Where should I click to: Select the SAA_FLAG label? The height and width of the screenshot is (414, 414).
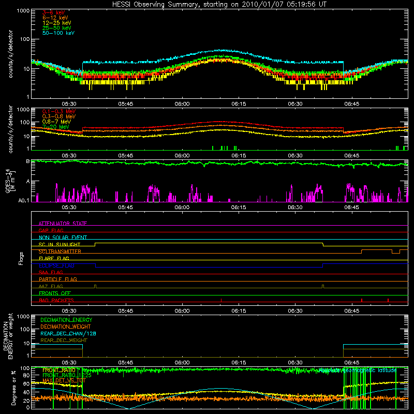[x=51, y=272]
